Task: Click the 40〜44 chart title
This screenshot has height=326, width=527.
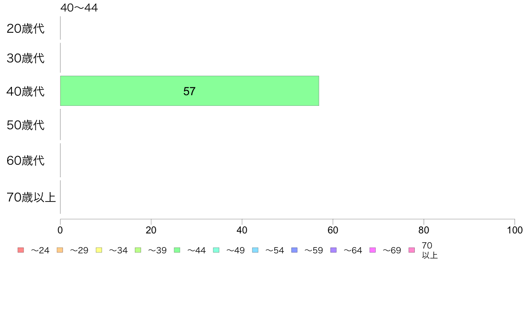Action: point(79,8)
